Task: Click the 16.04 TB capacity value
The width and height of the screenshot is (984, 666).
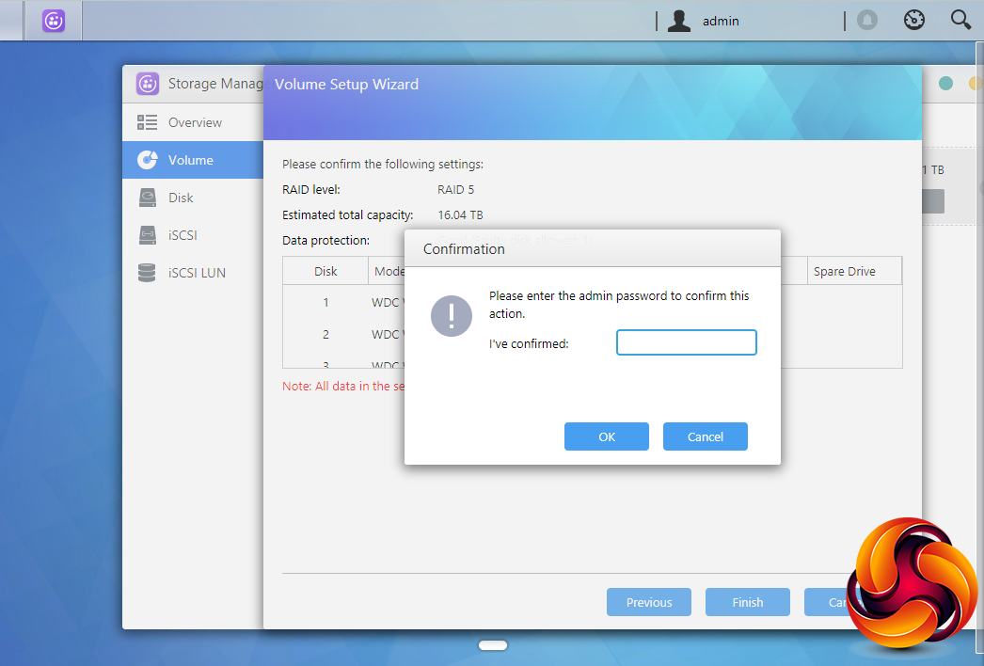Action: tap(460, 214)
